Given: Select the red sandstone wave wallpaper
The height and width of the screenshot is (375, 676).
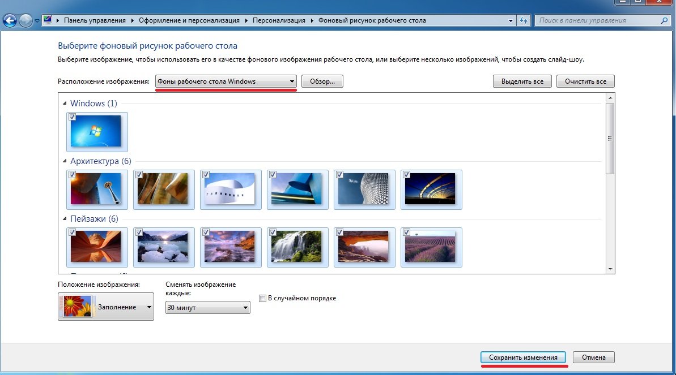Looking at the screenshot, I should pos(96,247).
